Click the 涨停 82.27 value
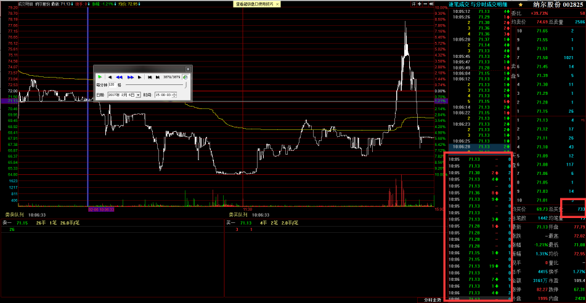The image size is (586, 303). point(542,289)
